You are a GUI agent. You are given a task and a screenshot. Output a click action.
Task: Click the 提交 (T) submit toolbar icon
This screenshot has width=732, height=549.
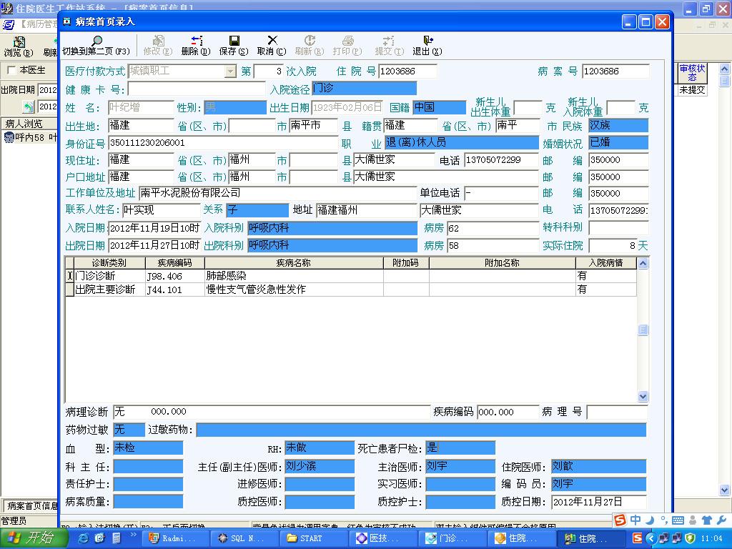click(x=389, y=45)
